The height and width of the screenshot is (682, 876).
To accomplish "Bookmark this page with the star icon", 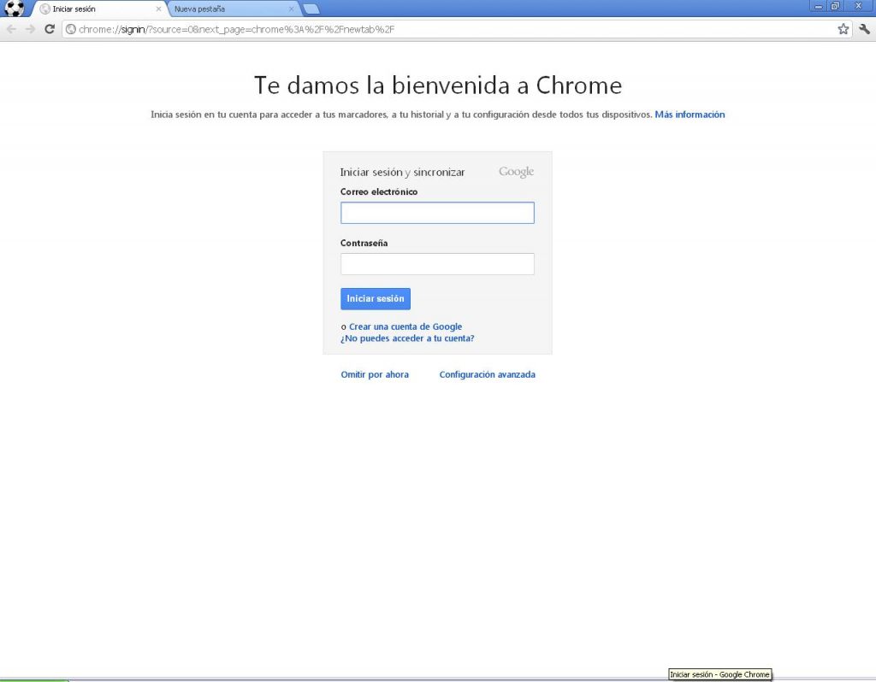I will pyautogui.click(x=843, y=29).
